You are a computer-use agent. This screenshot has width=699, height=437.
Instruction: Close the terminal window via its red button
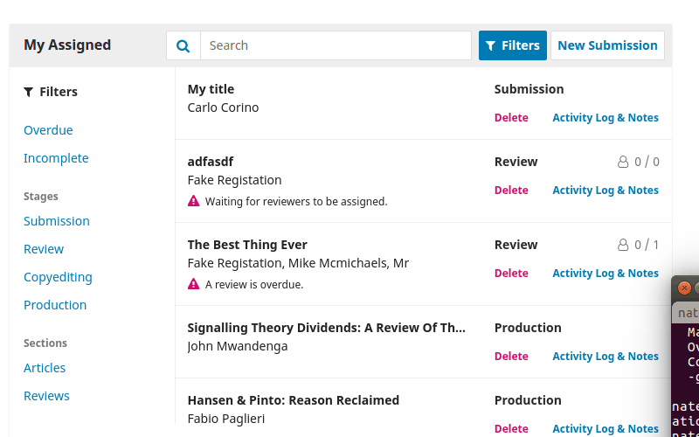pos(684,288)
